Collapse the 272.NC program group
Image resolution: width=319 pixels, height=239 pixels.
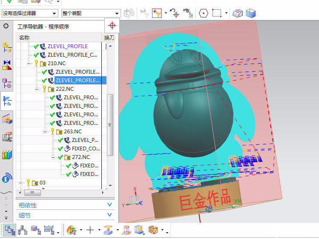(53, 157)
